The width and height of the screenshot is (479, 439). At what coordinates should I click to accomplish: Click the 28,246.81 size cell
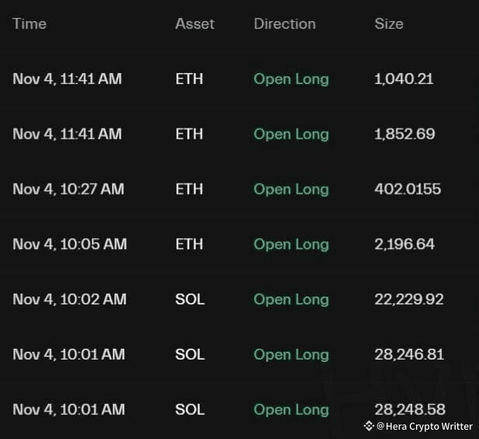pos(409,354)
